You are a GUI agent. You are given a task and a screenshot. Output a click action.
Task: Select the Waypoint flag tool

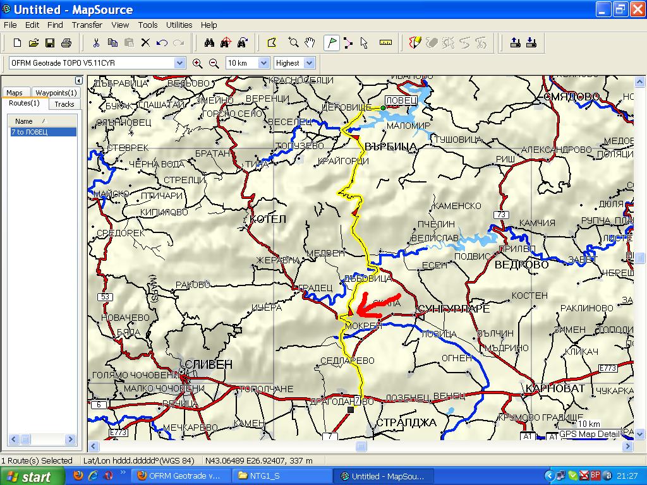[331, 42]
